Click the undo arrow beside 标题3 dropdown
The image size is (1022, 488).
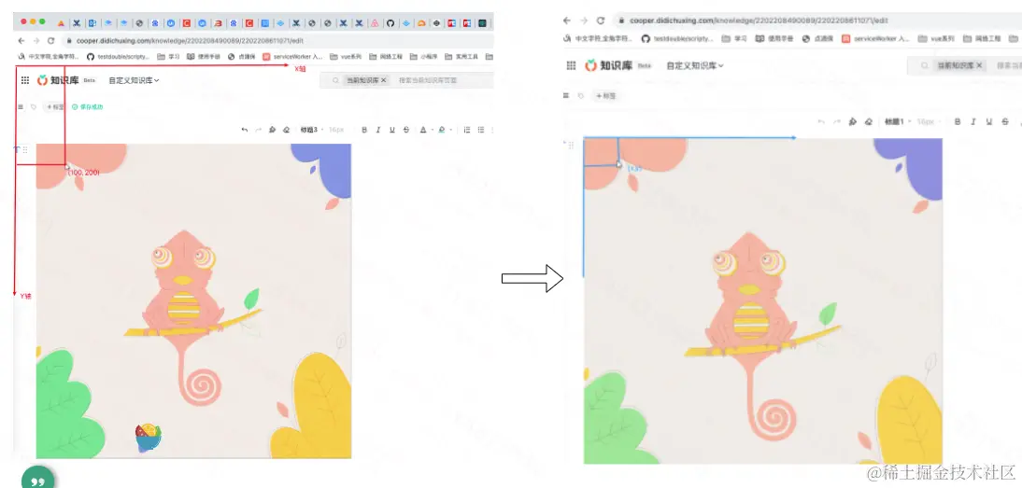[245, 130]
